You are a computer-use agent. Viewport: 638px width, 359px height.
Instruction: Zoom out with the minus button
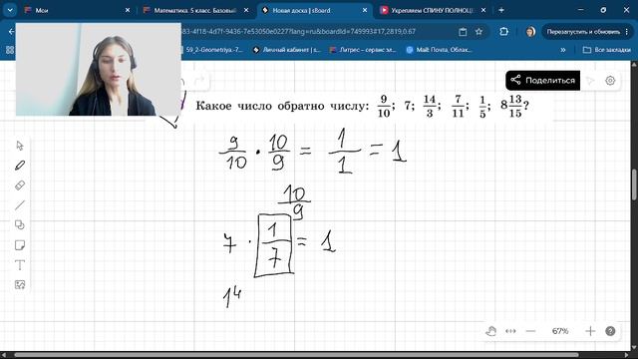tap(530, 331)
